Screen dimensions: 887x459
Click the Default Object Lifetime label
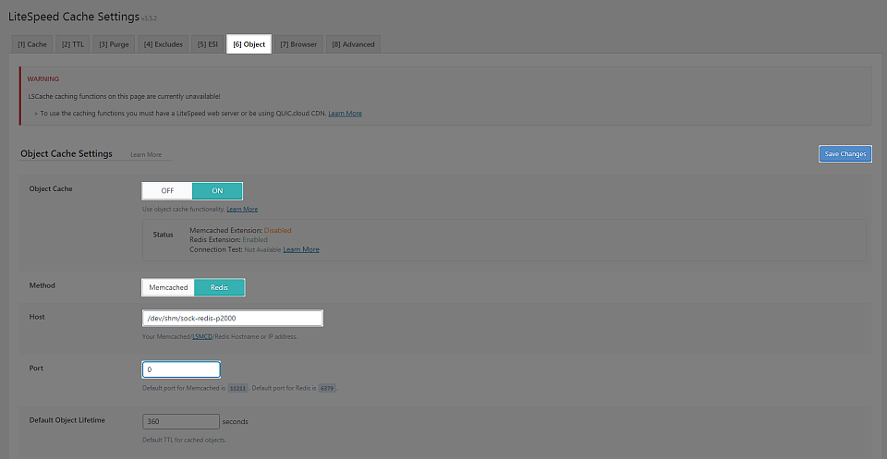coord(67,420)
